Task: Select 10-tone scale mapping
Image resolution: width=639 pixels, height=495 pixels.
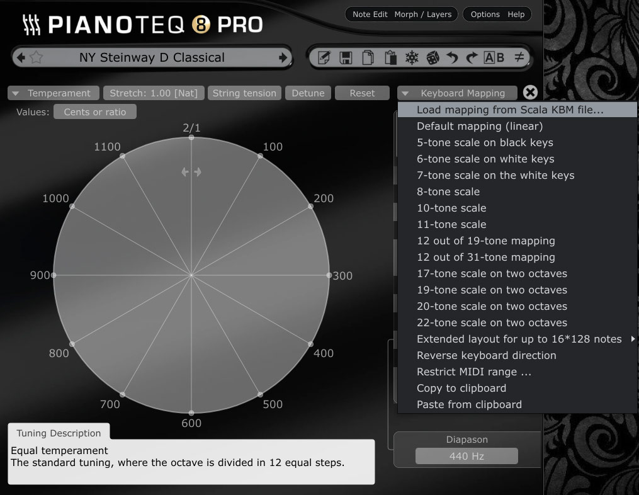Action: coord(517,208)
